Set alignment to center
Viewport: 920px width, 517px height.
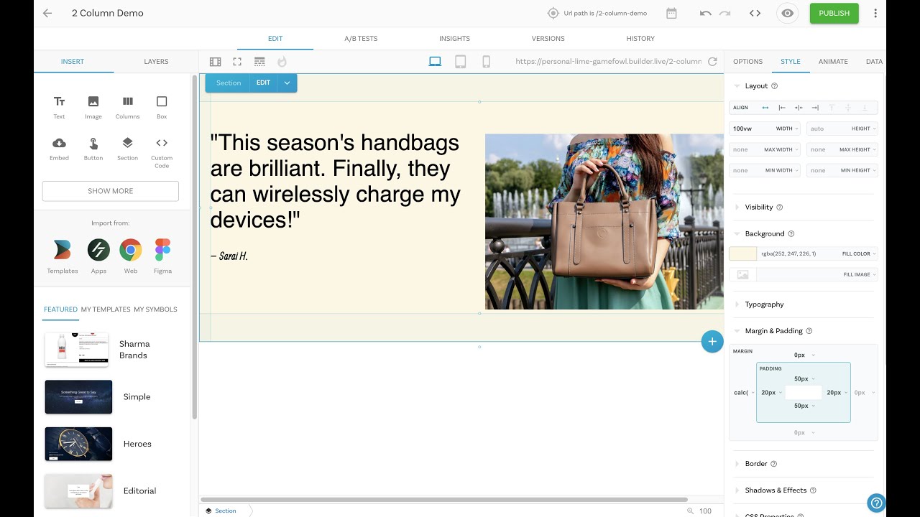click(x=799, y=108)
